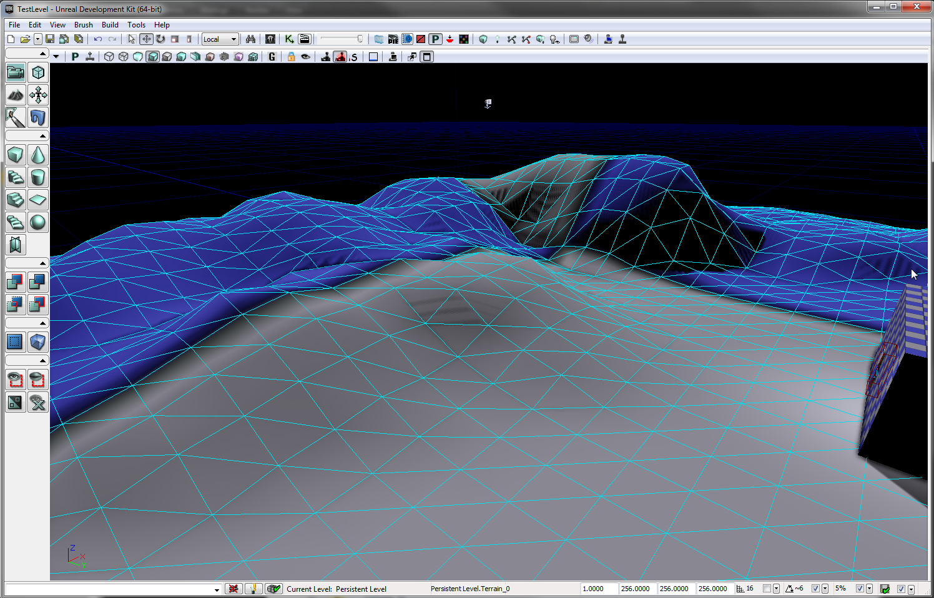Click the CSG Intersect icon

click(x=16, y=305)
